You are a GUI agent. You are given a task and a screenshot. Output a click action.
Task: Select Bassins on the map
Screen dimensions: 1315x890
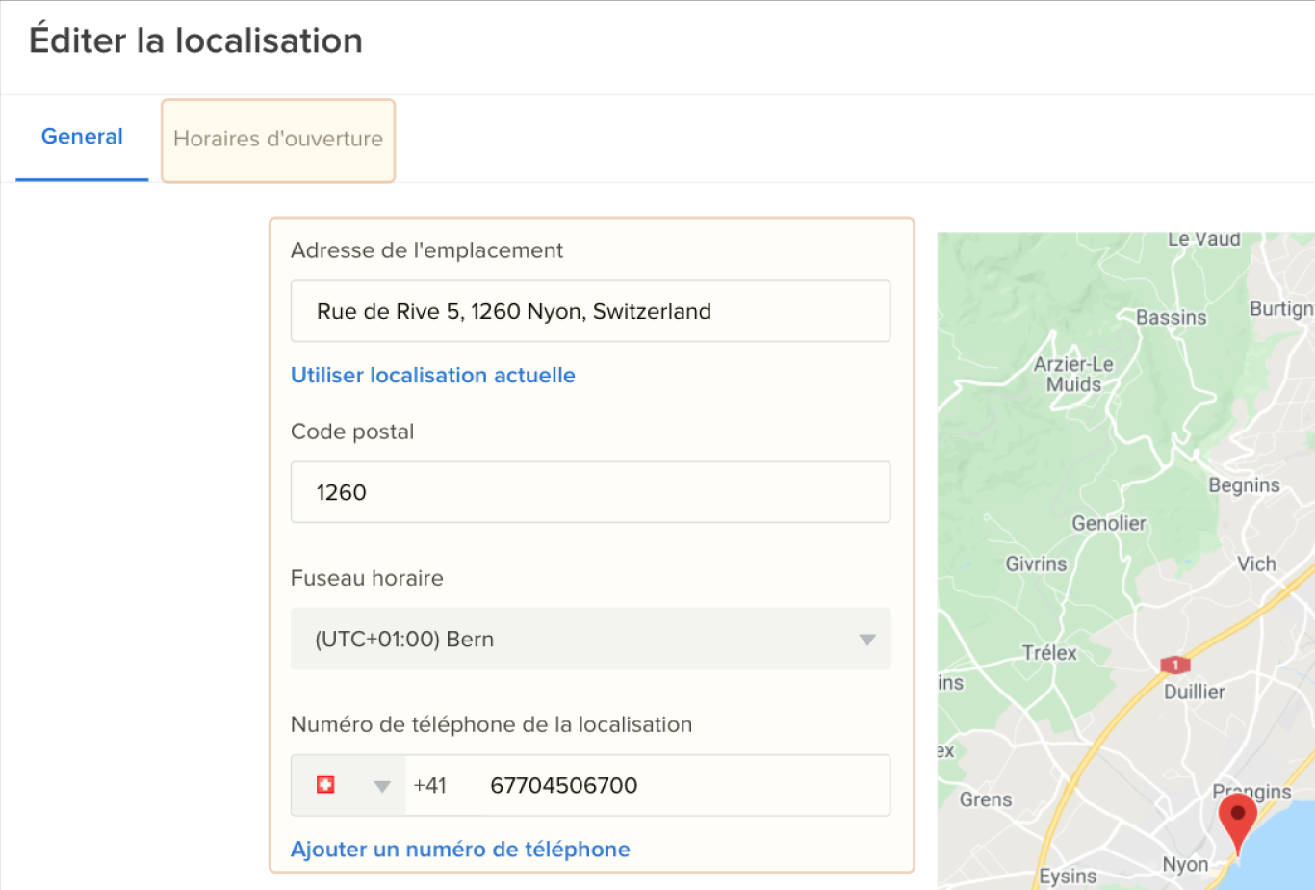click(1171, 317)
